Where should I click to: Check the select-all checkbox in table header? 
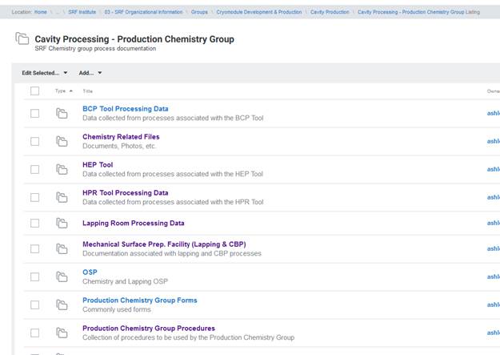click(x=34, y=91)
